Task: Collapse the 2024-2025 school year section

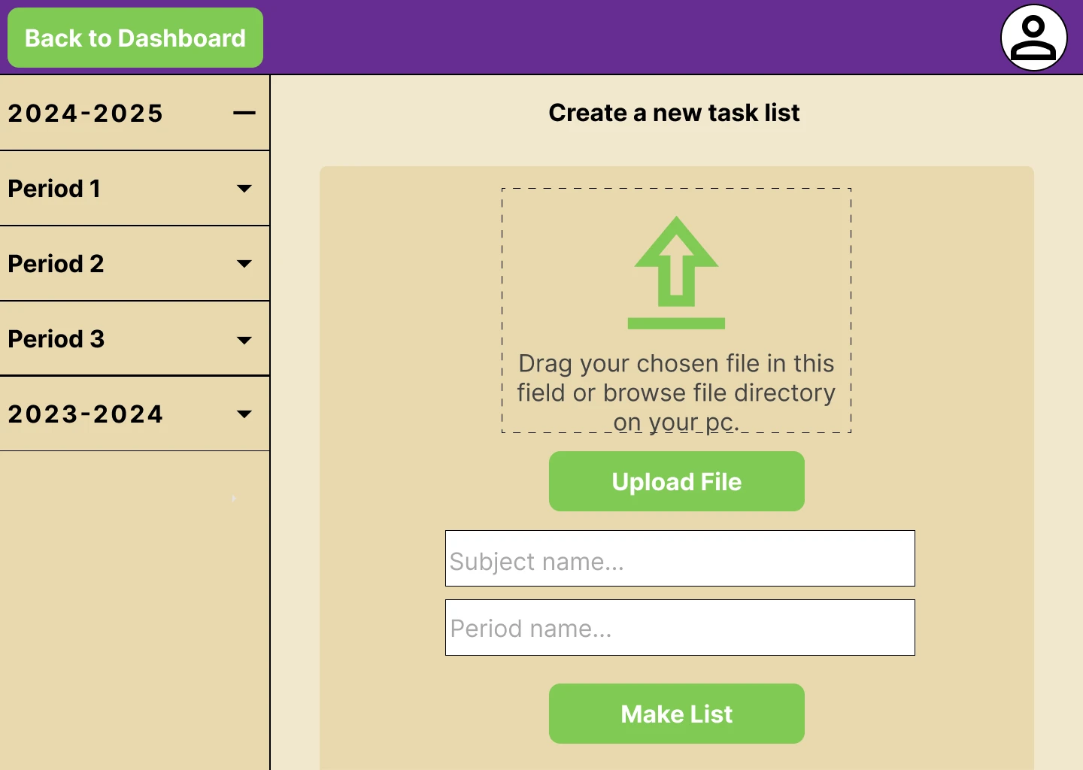Action: pos(244,113)
